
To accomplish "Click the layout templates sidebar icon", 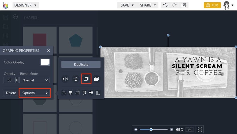I will (6, 36).
